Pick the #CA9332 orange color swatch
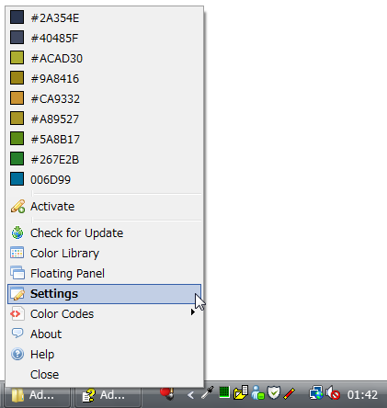The width and height of the screenshot is (387, 408). tap(17, 98)
